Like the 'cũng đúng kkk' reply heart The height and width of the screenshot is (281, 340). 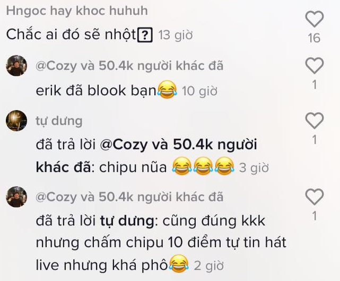[x=315, y=197]
